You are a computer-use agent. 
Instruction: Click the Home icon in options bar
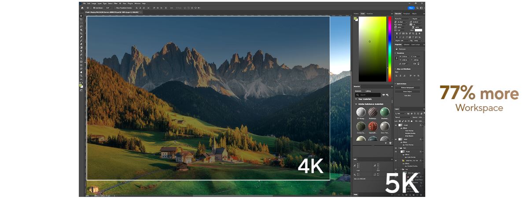pyautogui.click(x=82, y=8)
